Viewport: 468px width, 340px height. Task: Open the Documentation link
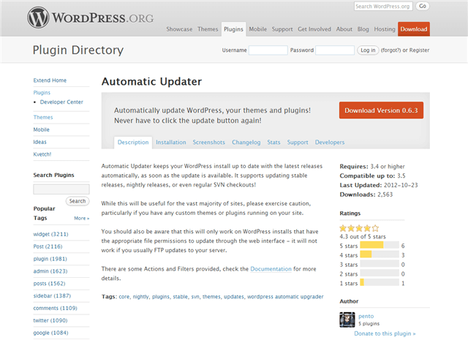271,269
